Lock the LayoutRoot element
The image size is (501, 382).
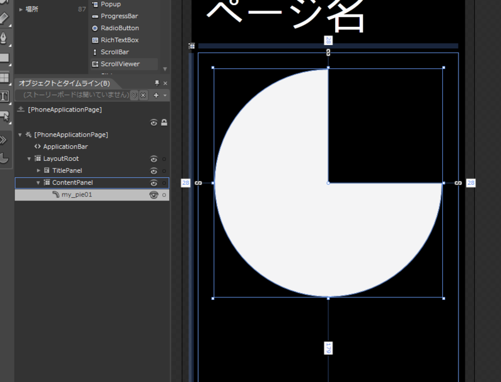(x=164, y=159)
